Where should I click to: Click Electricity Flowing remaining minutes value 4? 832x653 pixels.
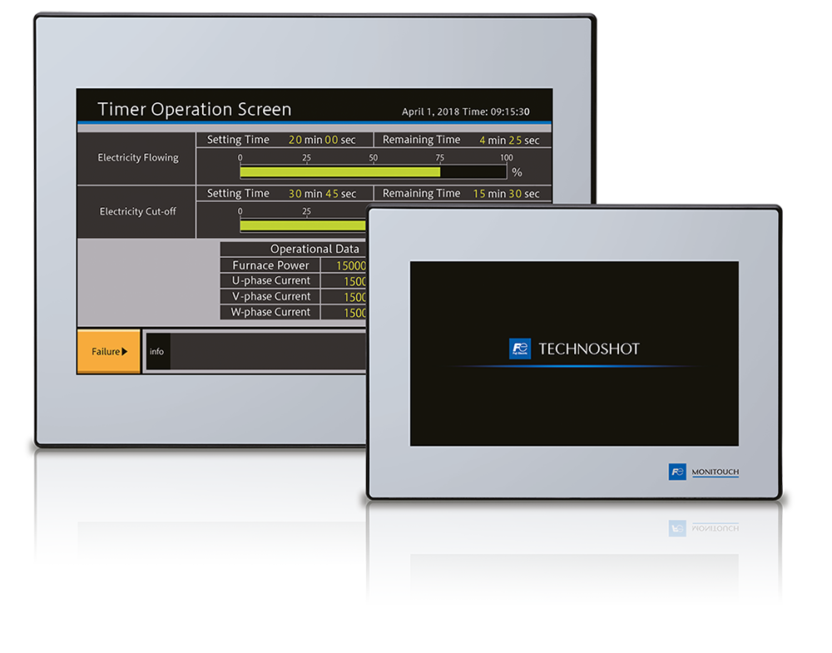coord(483,140)
